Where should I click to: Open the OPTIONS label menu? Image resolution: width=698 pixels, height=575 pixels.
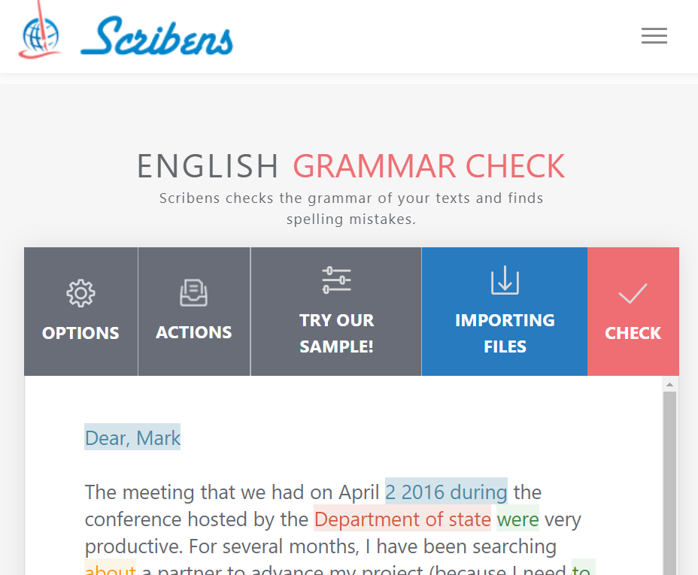click(80, 333)
